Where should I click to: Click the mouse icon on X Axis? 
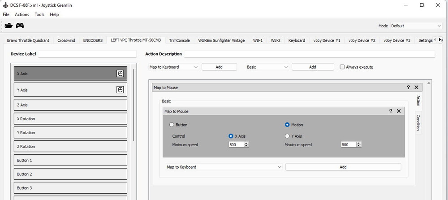pos(120,74)
